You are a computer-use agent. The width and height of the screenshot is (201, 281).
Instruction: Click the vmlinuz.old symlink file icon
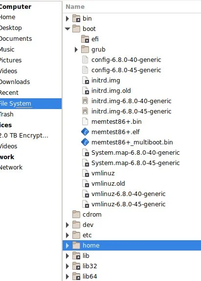(x=86, y=184)
